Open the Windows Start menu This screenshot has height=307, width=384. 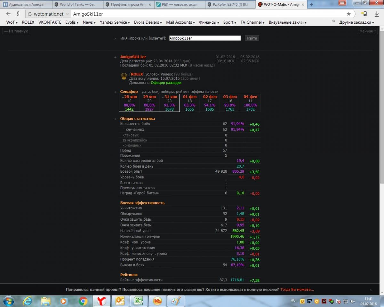coord(9,301)
